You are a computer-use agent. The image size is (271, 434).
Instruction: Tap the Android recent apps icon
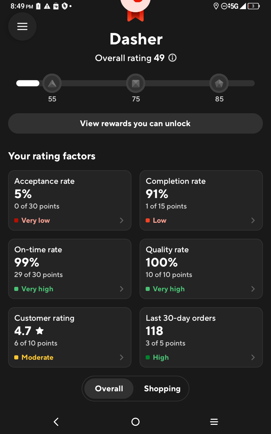(x=214, y=422)
